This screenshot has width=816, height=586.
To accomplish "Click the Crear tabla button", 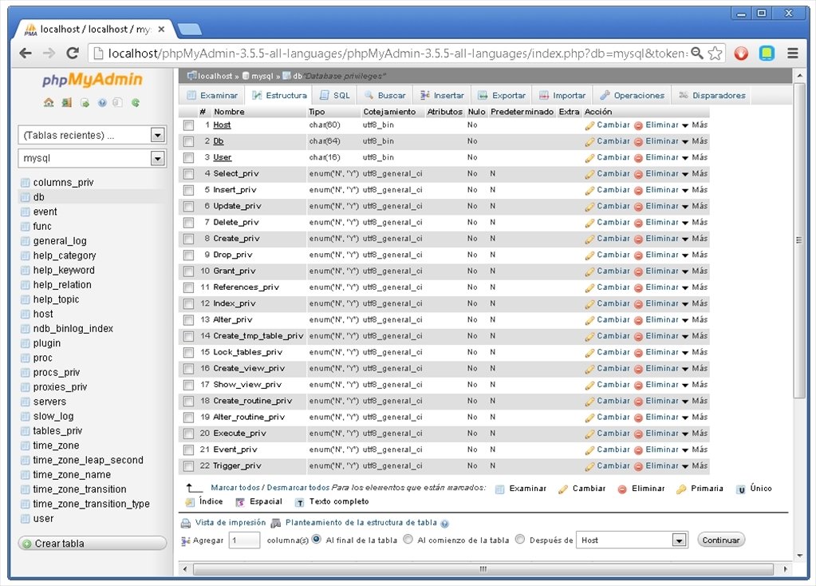I will tap(92, 543).
